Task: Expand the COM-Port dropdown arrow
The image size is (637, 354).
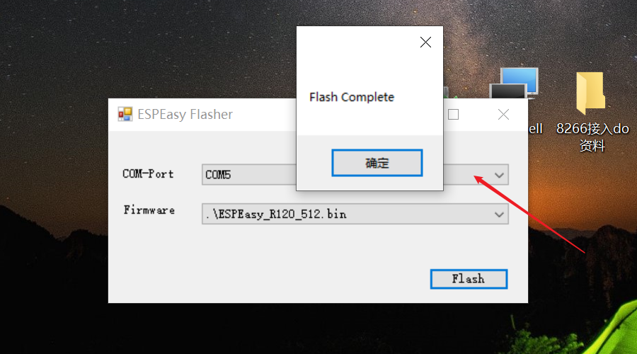Action: click(x=499, y=175)
